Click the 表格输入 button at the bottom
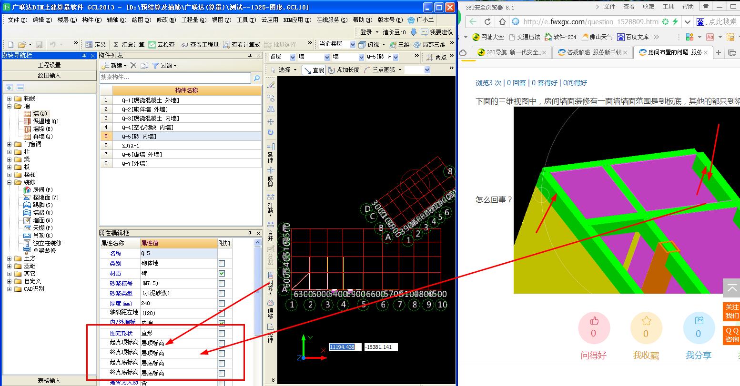The image size is (740, 386). (x=49, y=380)
